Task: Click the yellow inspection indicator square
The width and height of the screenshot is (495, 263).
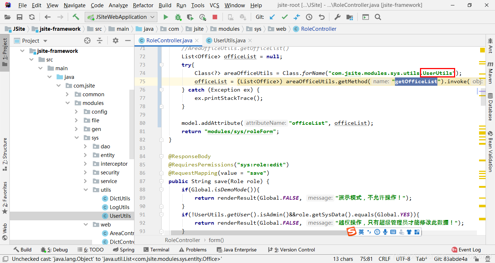Action: (x=482, y=50)
